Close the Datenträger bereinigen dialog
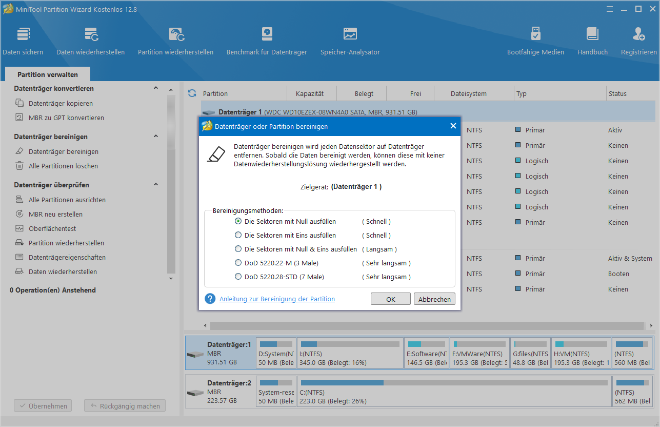 click(x=453, y=126)
